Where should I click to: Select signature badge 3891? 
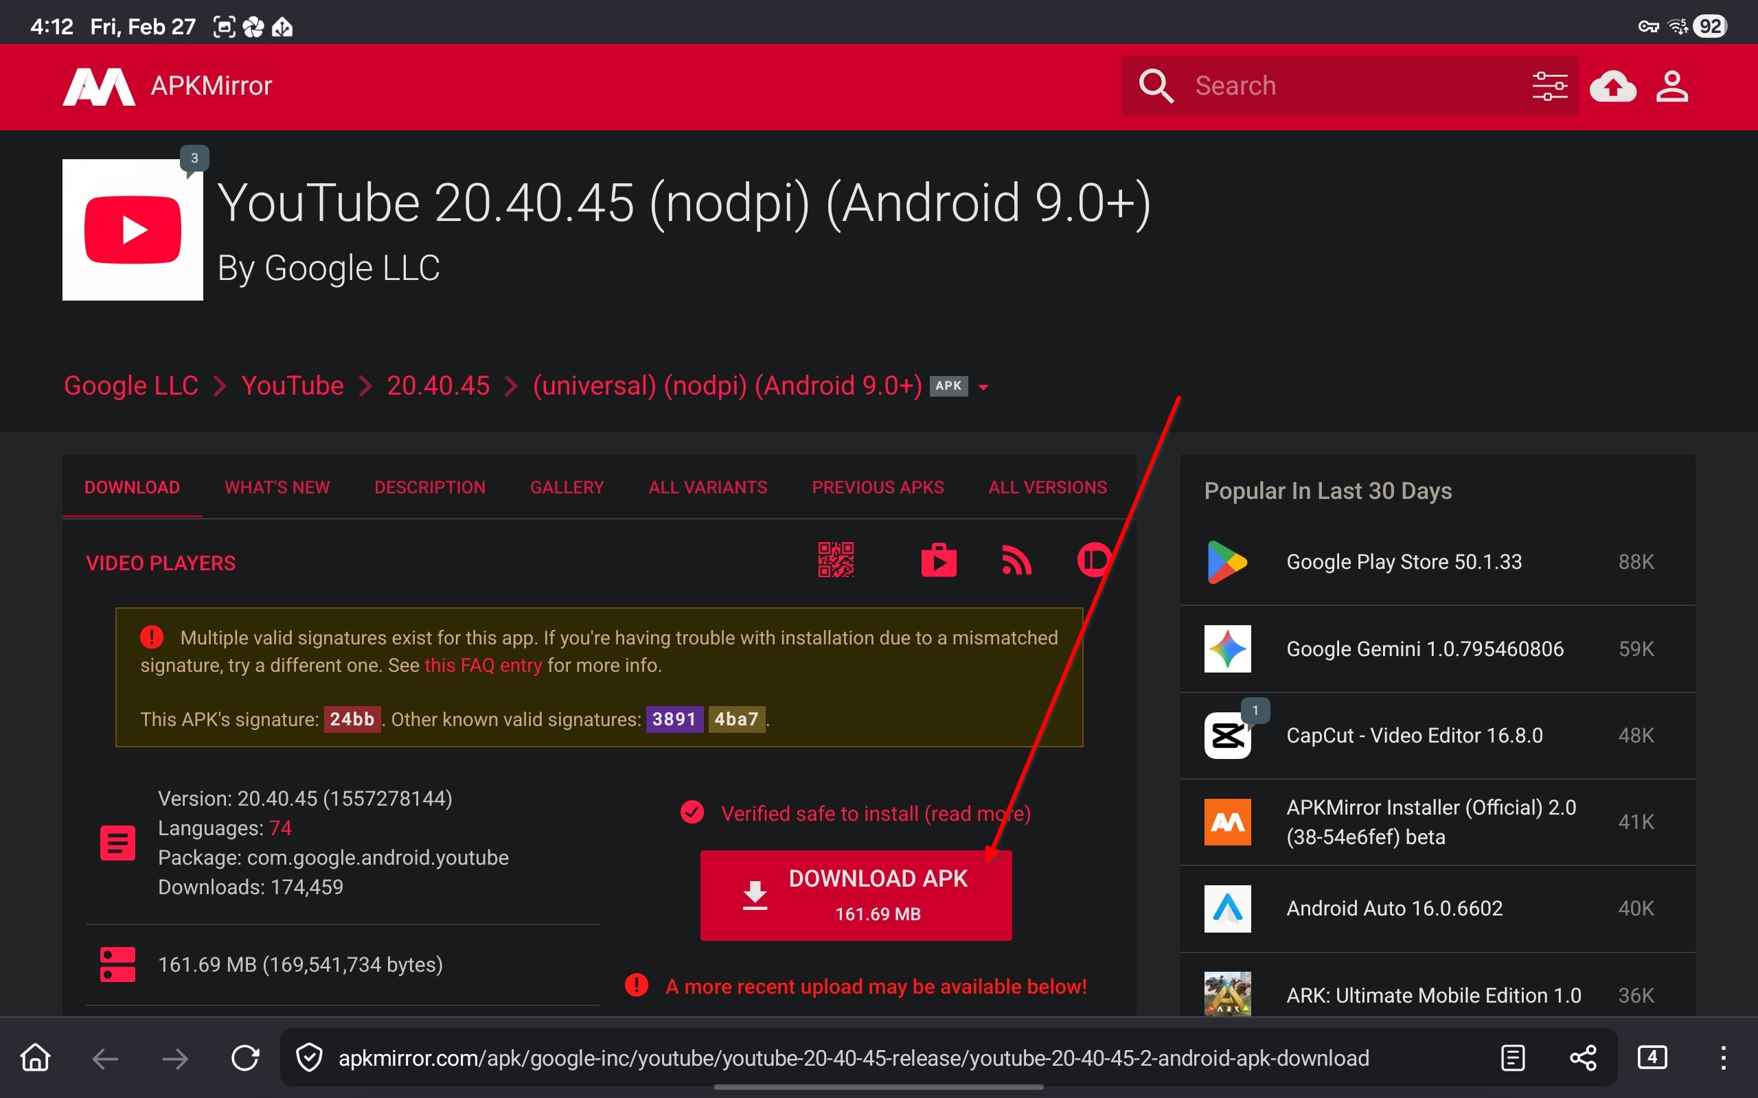point(674,719)
